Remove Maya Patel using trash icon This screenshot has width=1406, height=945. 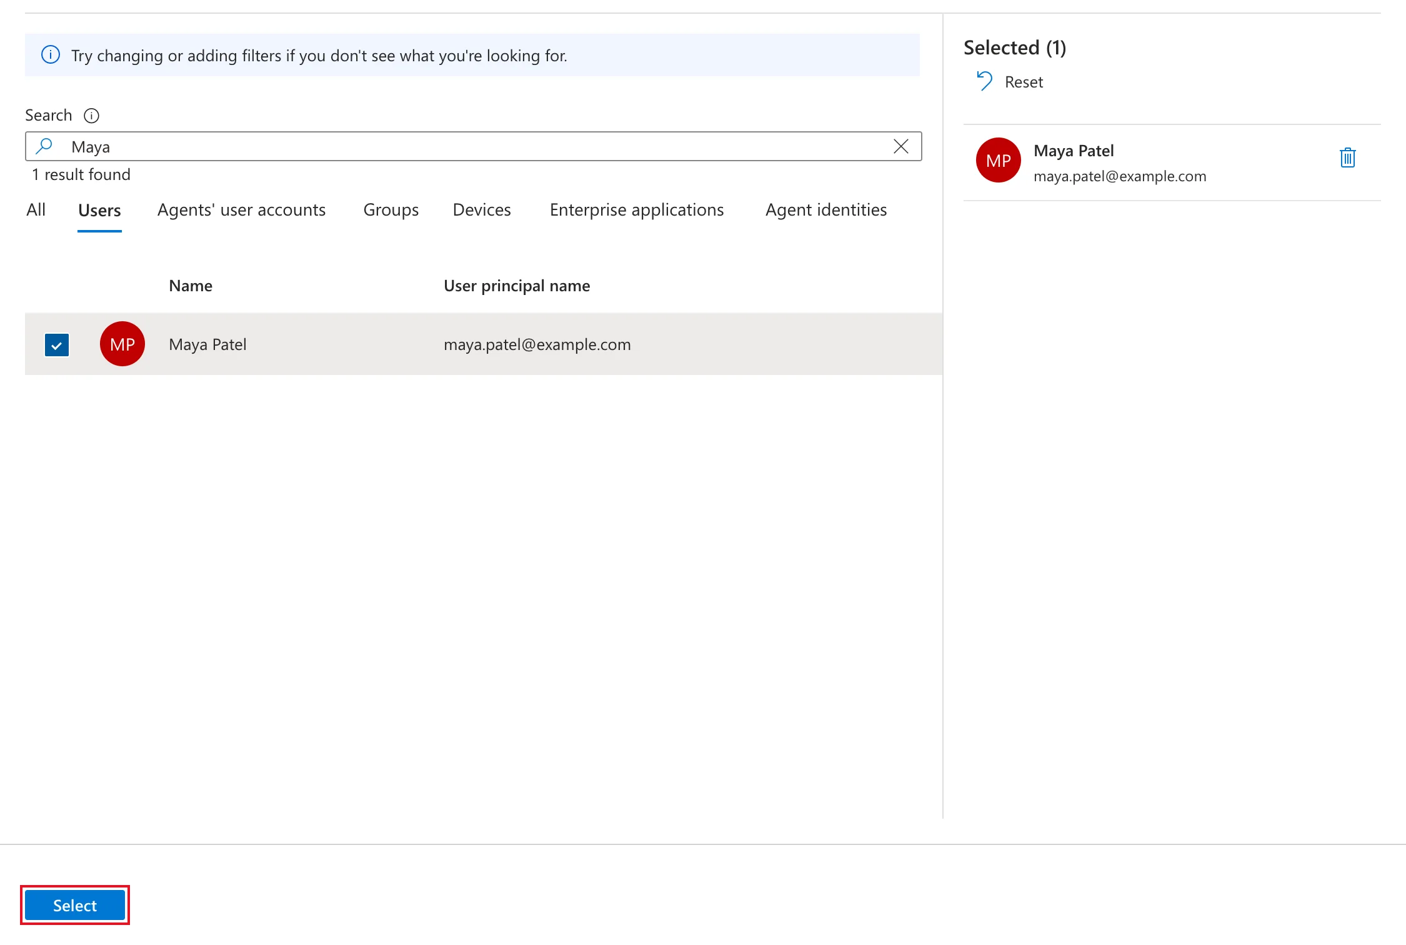click(x=1347, y=157)
